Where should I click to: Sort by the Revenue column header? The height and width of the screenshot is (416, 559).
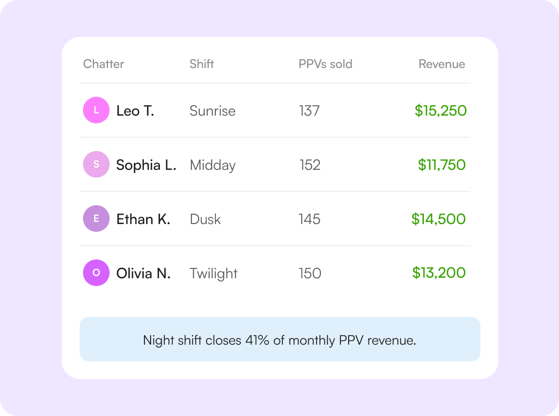(442, 64)
